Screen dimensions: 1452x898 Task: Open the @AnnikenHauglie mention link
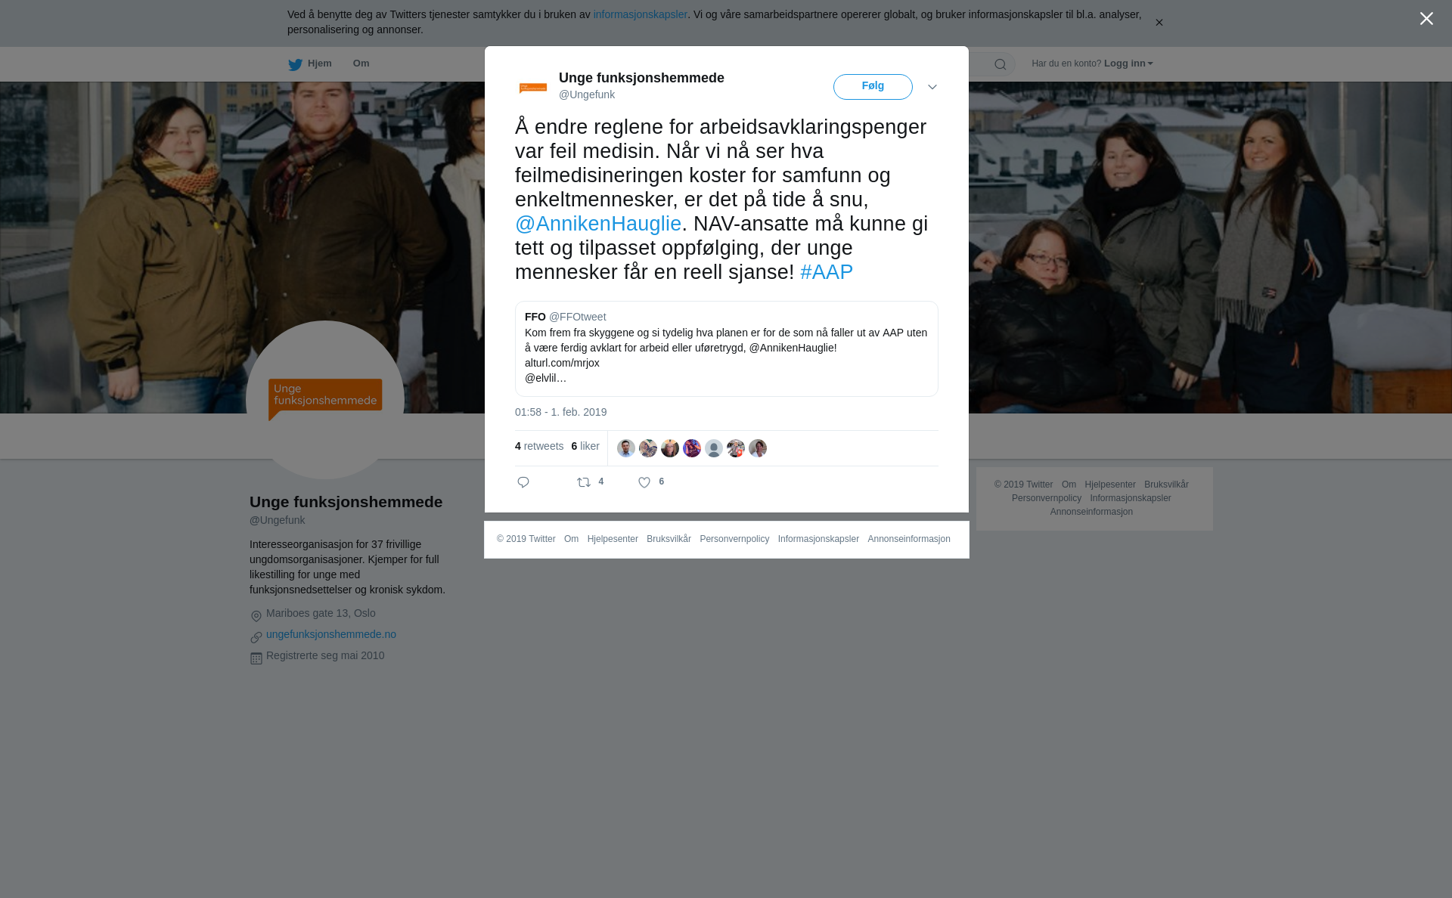(x=598, y=224)
